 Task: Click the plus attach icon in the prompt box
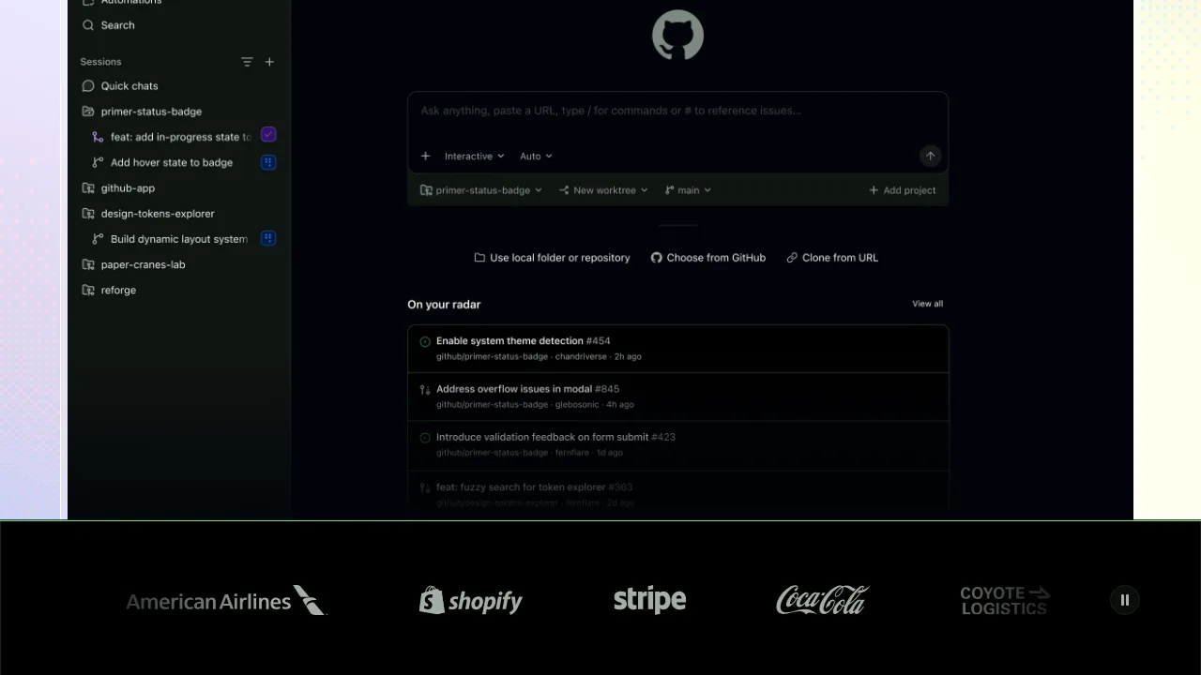pyautogui.click(x=425, y=156)
